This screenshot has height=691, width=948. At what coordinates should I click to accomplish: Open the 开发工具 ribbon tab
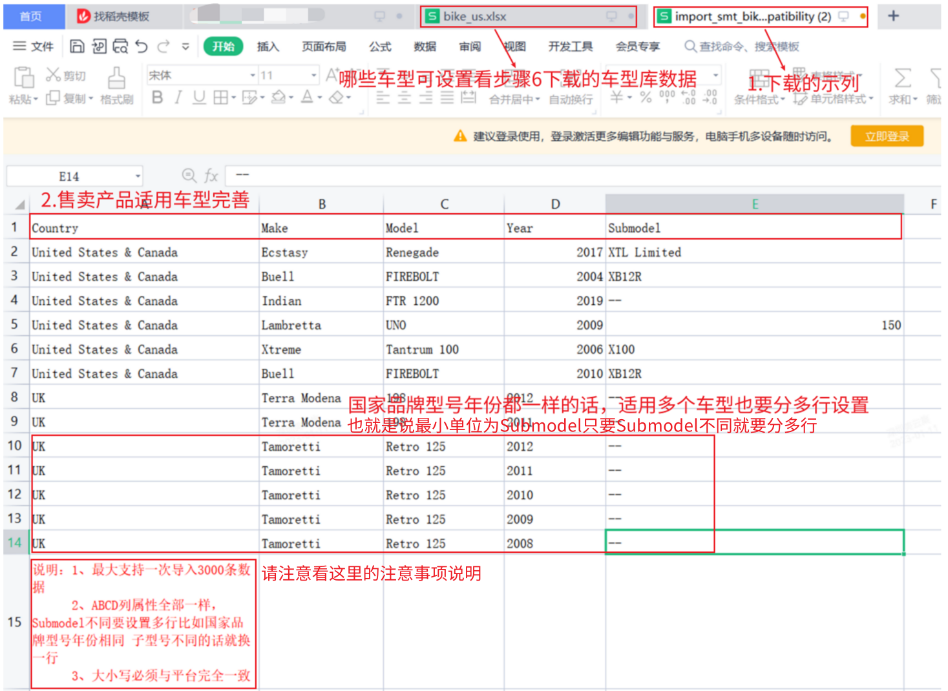point(571,46)
